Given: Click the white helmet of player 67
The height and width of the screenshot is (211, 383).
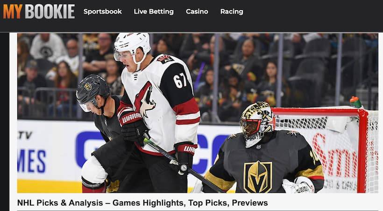Looking at the screenshot, I should [132, 45].
